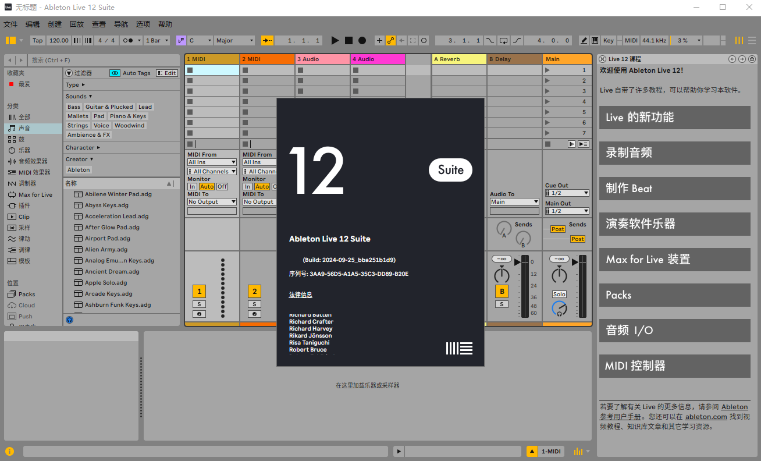Collapse the Sounds filter group

click(79, 97)
